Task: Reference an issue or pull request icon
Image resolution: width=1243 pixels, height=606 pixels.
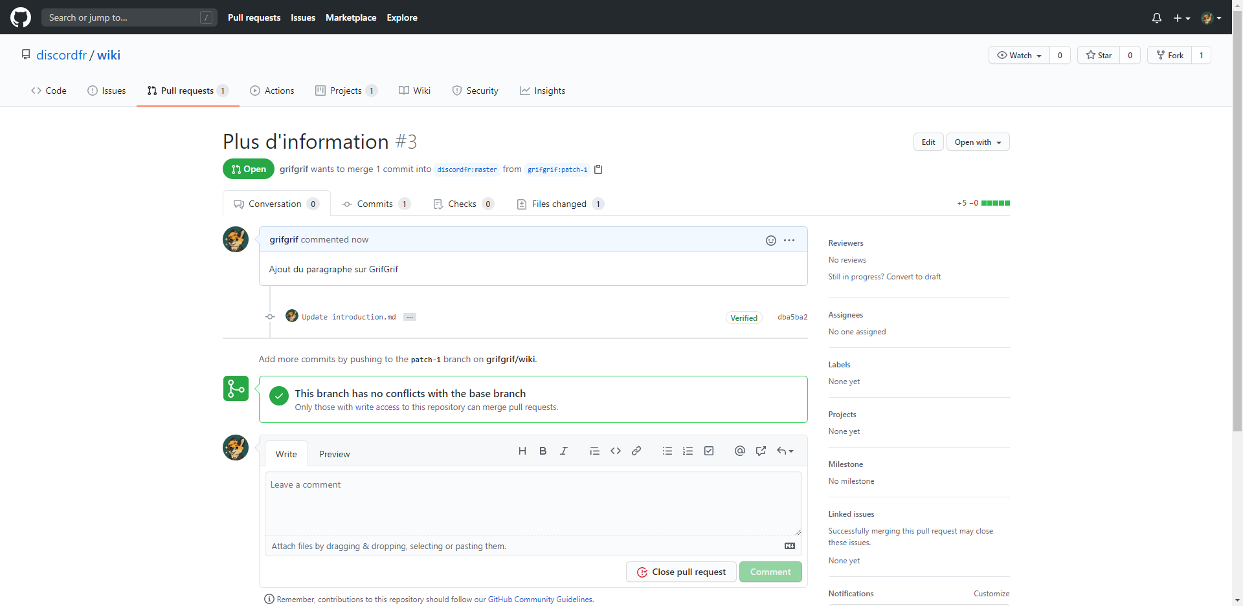Action: (761, 451)
